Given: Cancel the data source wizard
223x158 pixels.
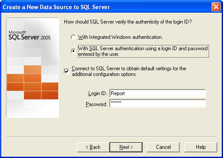Looking at the screenshot, I should [163, 147].
